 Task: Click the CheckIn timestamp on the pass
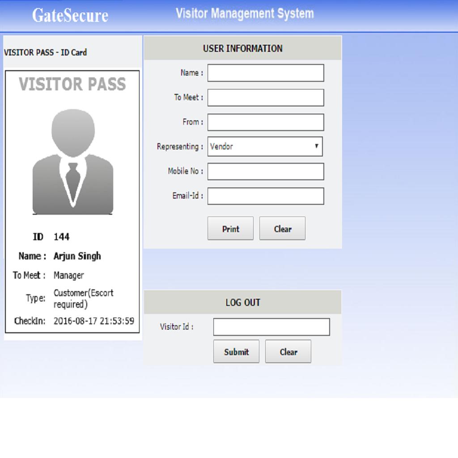[x=93, y=321]
